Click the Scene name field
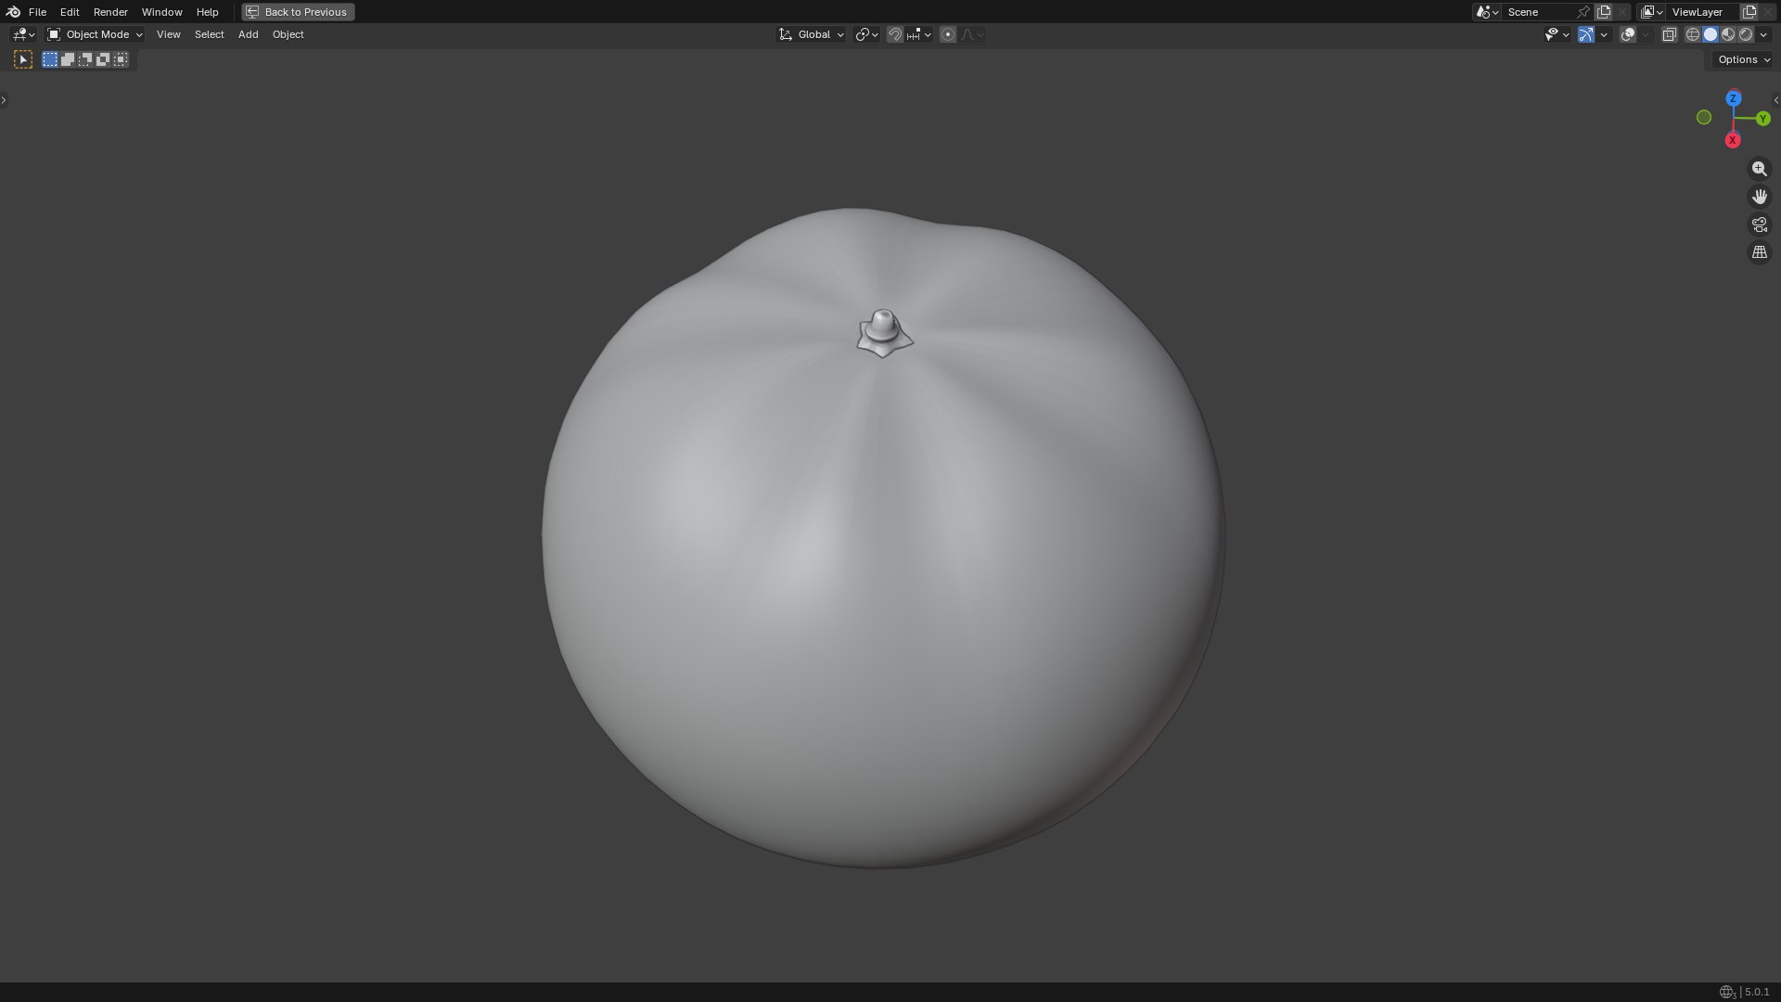The image size is (1781, 1002). [1538, 12]
